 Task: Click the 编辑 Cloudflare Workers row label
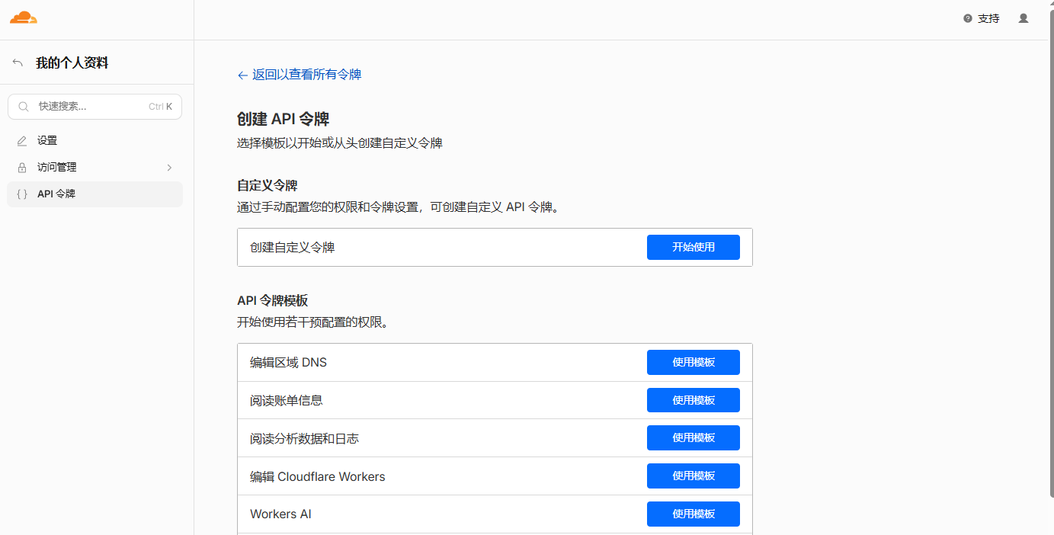[x=318, y=477]
